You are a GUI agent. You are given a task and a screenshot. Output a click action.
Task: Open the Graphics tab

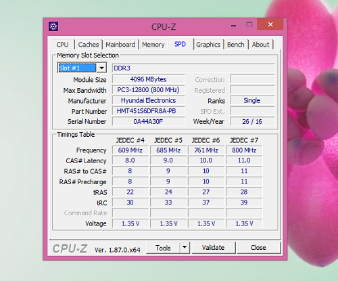[x=208, y=45]
